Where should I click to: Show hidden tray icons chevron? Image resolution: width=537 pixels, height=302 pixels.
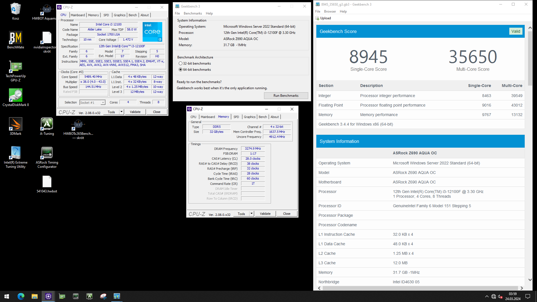[487, 296]
